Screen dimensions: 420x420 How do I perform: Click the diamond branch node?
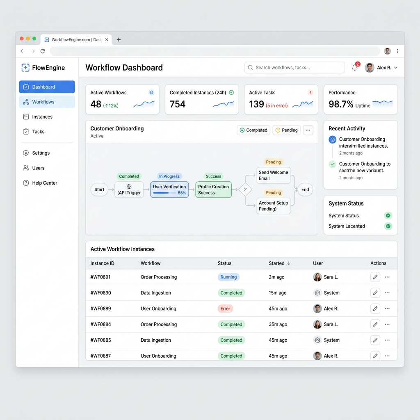click(245, 189)
